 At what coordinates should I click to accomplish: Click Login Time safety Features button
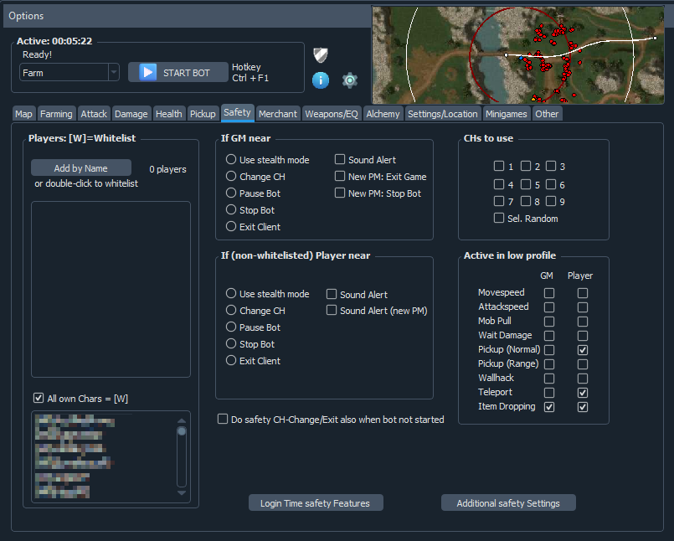316,503
